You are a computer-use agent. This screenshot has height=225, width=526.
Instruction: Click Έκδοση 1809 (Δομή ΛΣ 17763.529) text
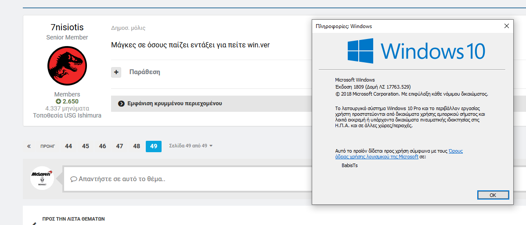(x=373, y=86)
